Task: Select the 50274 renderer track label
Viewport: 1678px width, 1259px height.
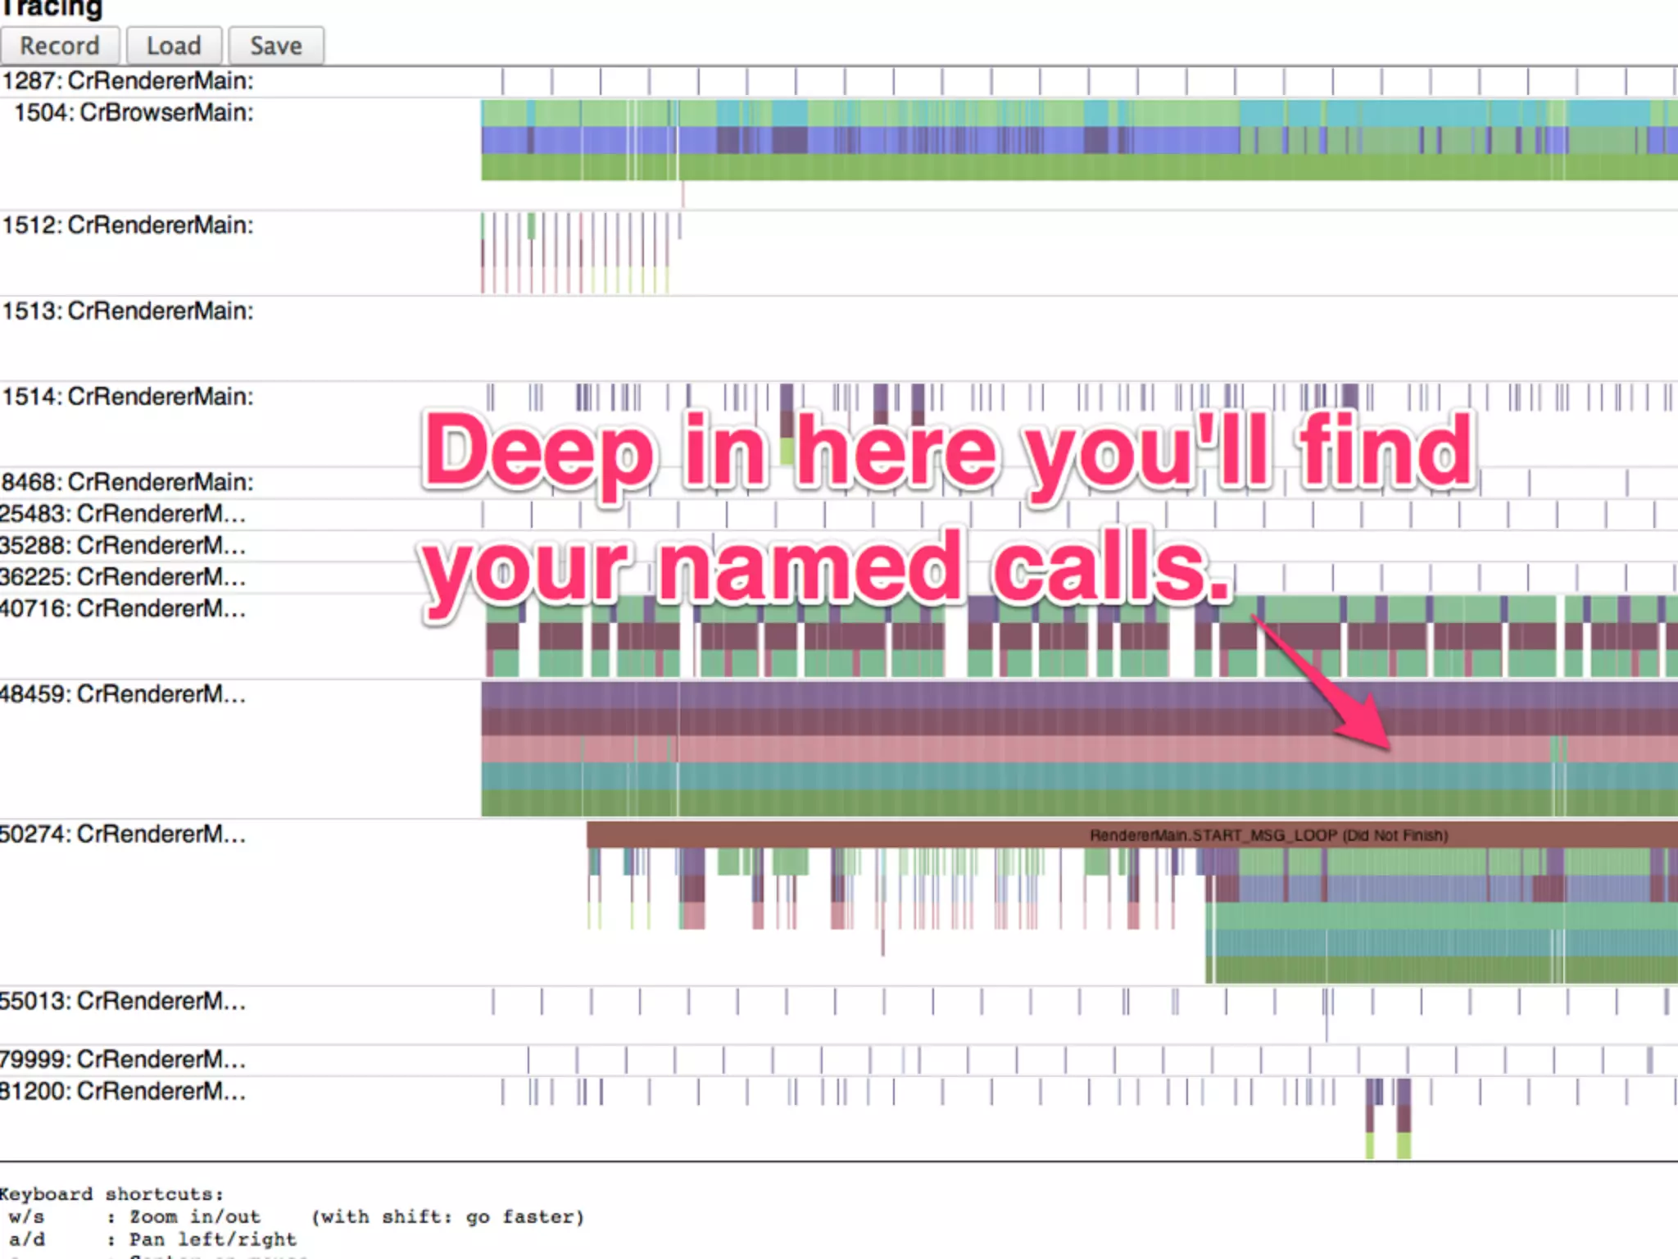Action: [123, 834]
